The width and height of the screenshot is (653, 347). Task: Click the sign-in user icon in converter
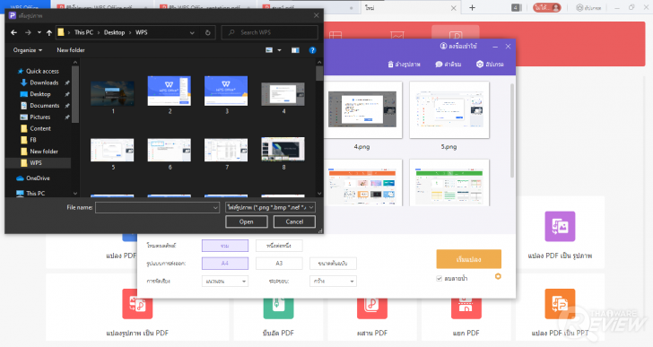click(443, 47)
